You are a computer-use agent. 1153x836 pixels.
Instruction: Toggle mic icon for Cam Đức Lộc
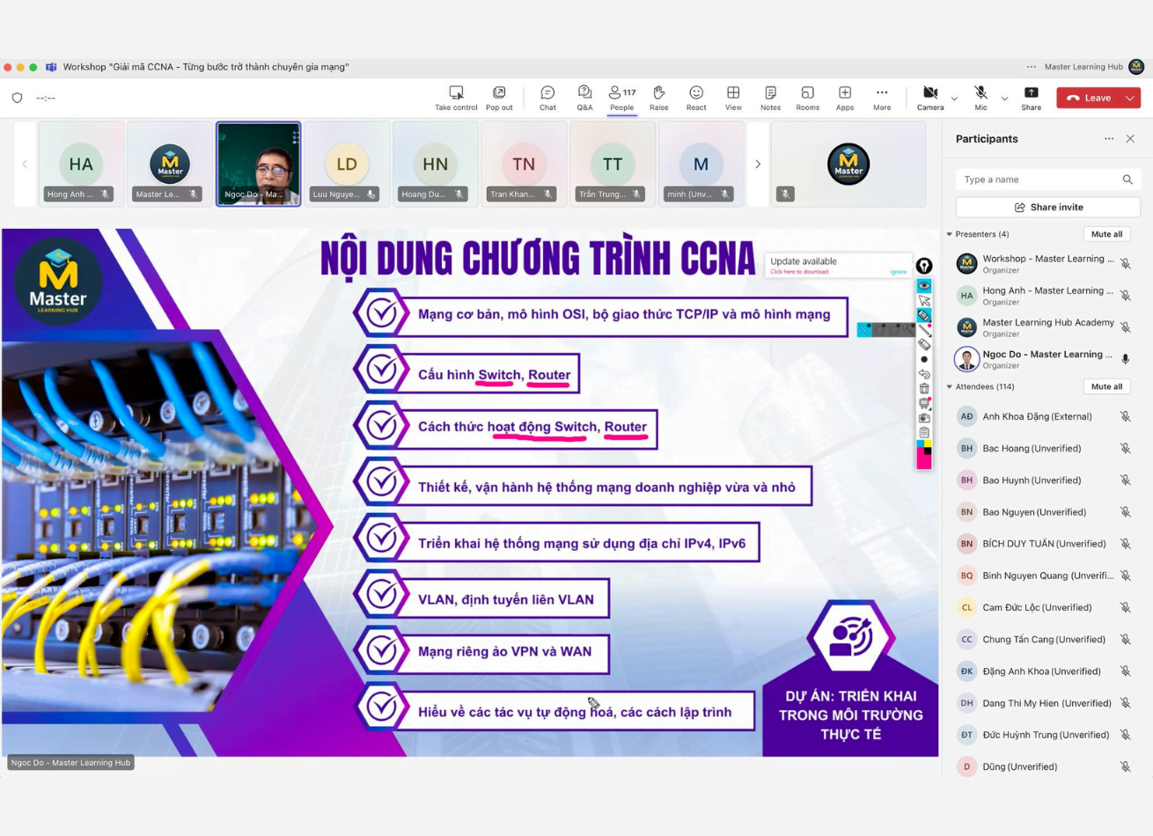tap(1125, 607)
